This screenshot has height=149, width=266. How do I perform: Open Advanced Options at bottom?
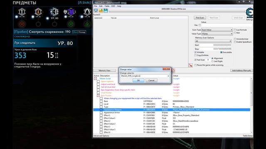coord(101,136)
